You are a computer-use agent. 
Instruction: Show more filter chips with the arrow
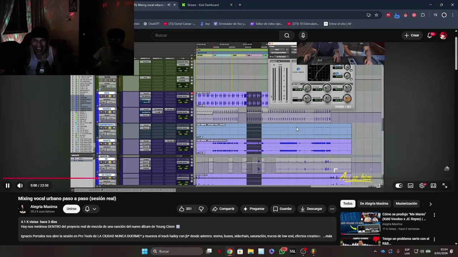pyautogui.click(x=430, y=204)
